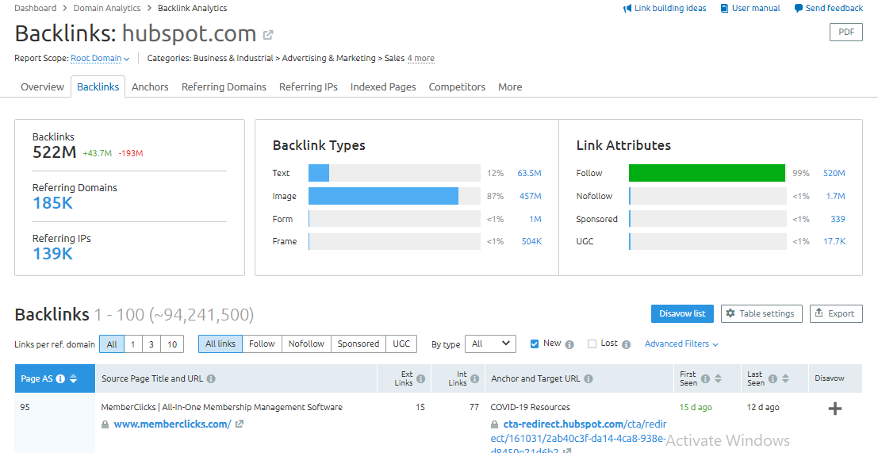Filter by Follow links
Viewport: 878px width, 453px height.
coord(262,344)
